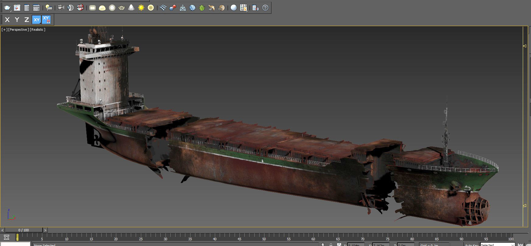The width and height of the screenshot is (531, 246).
Task: Click frame 50 on the timeline ruler
Action: coord(264,237)
